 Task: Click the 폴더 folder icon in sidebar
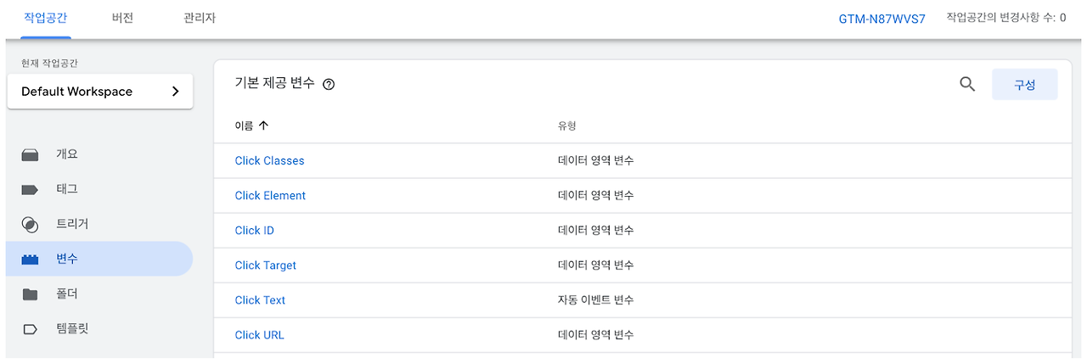click(31, 294)
